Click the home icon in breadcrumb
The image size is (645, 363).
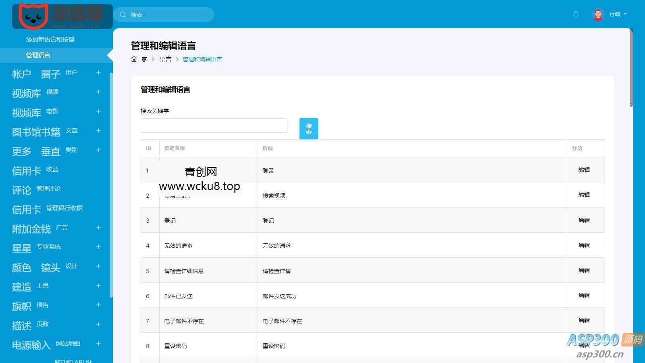134,59
